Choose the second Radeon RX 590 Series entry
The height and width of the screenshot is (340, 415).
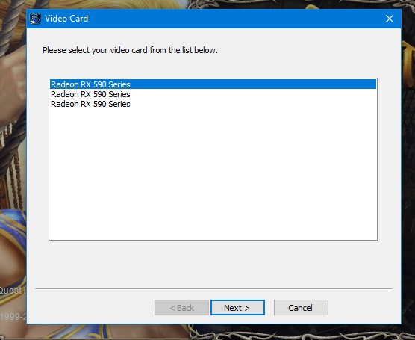(213, 94)
